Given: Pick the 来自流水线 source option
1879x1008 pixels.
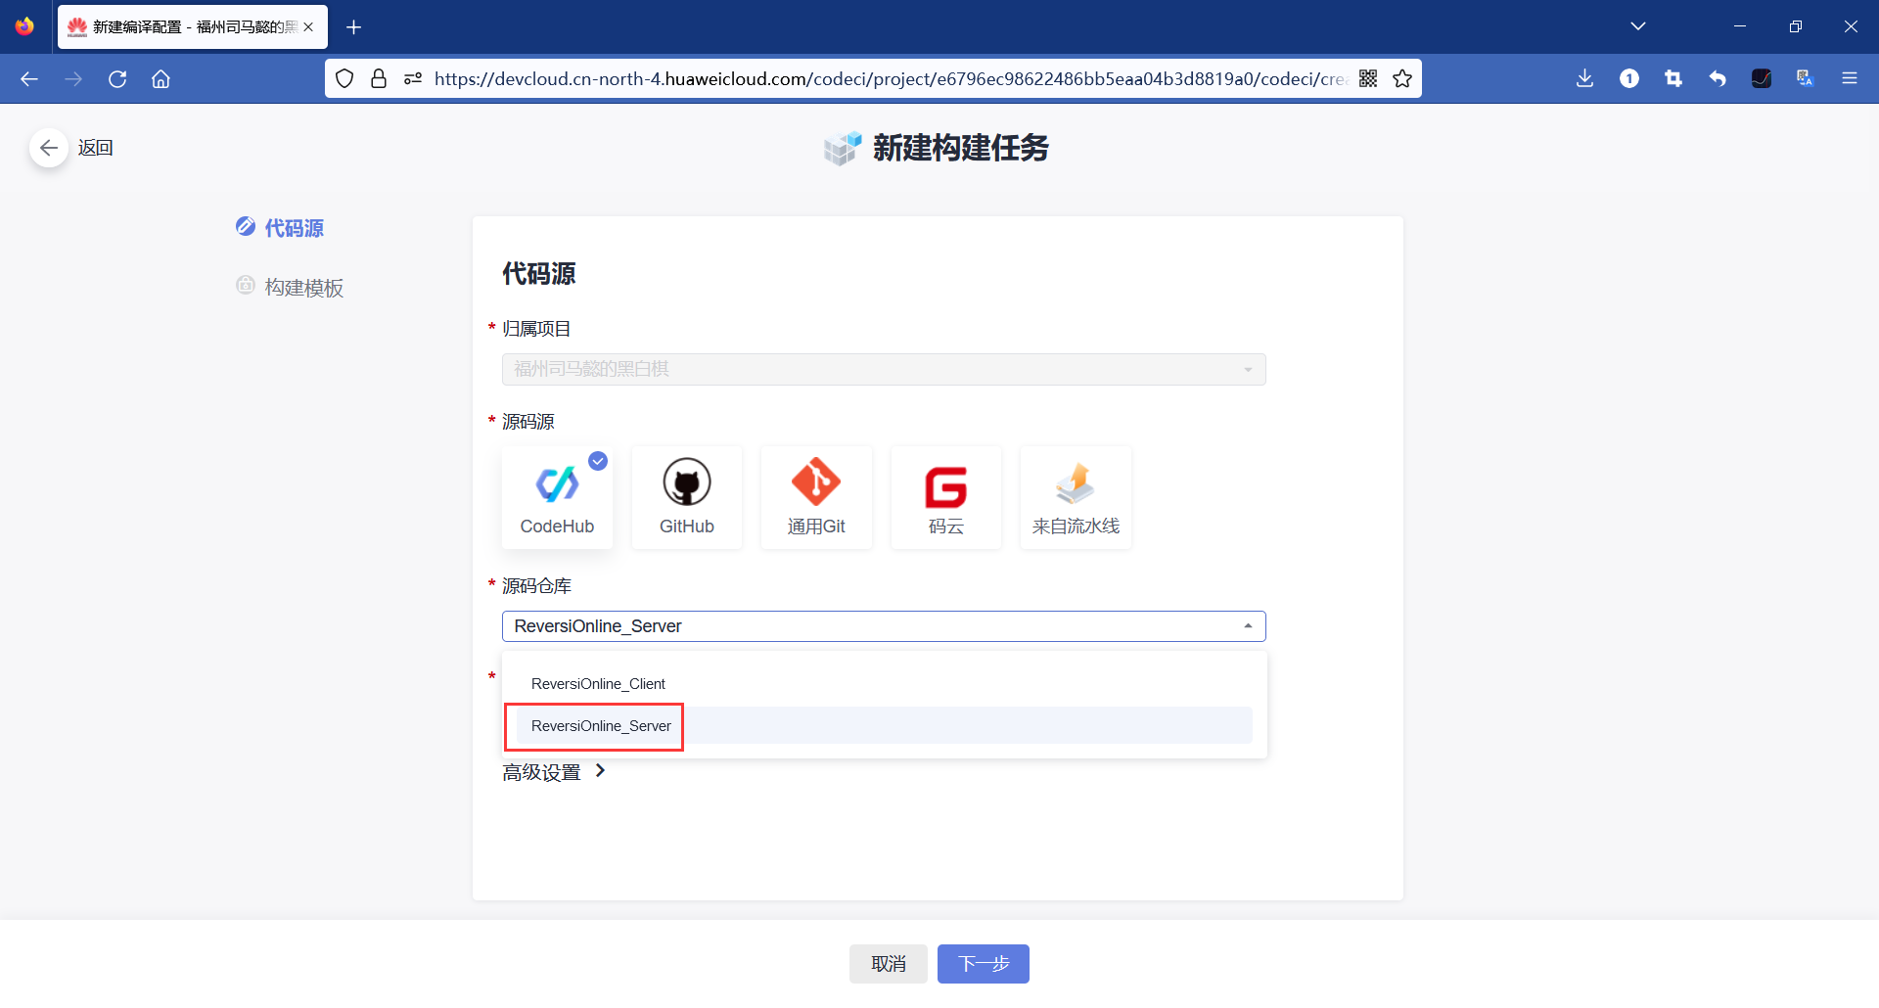Looking at the screenshot, I should (x=1075, y=496).
